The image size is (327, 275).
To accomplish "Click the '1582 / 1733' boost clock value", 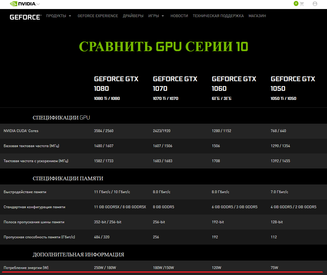I will point(104,161).
